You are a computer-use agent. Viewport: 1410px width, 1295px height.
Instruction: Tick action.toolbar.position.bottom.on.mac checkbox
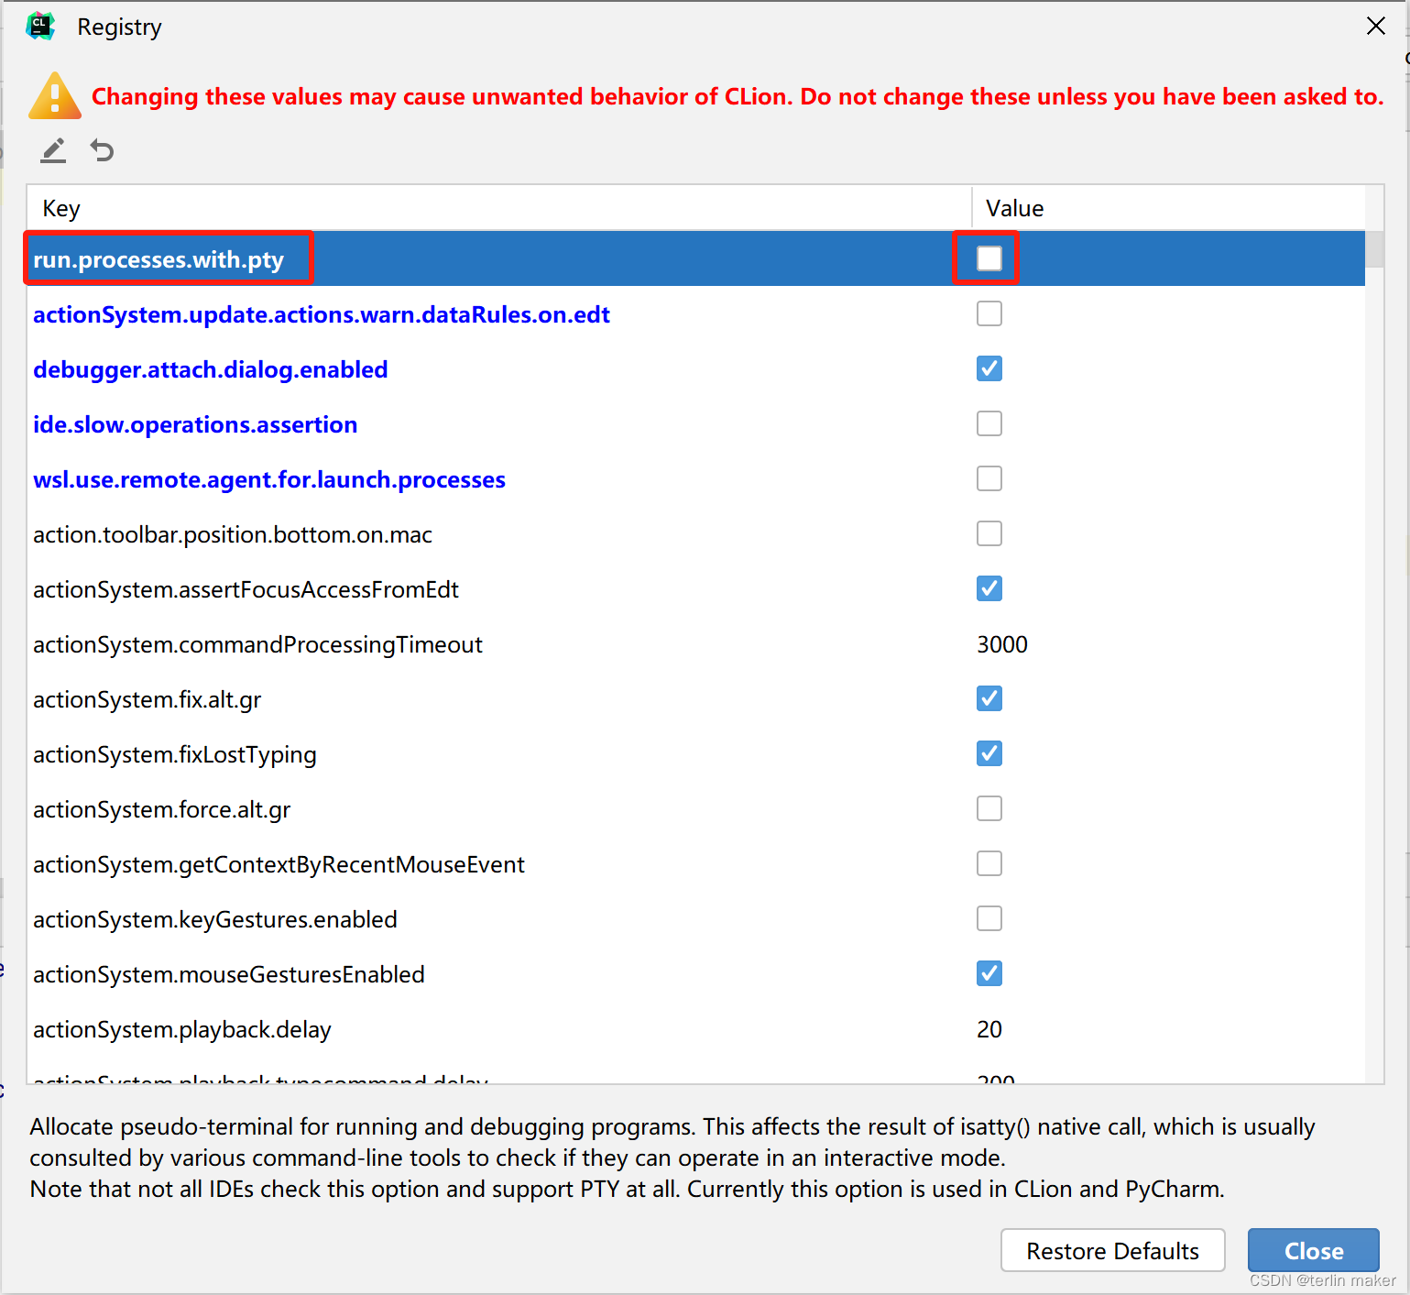click(989, 533)
